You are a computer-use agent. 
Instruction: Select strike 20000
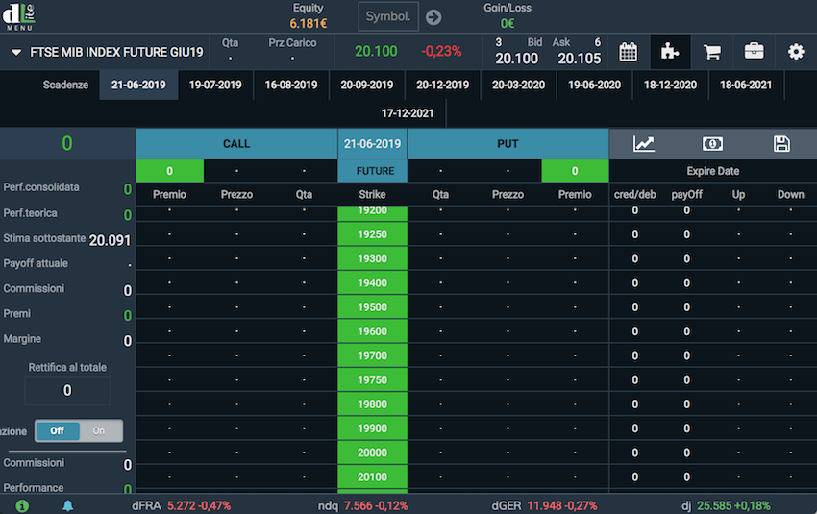(x=373, y=453)
